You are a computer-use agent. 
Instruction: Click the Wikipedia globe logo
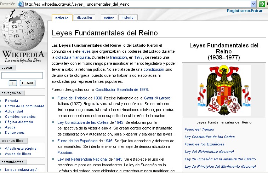(x=23, y=29)
